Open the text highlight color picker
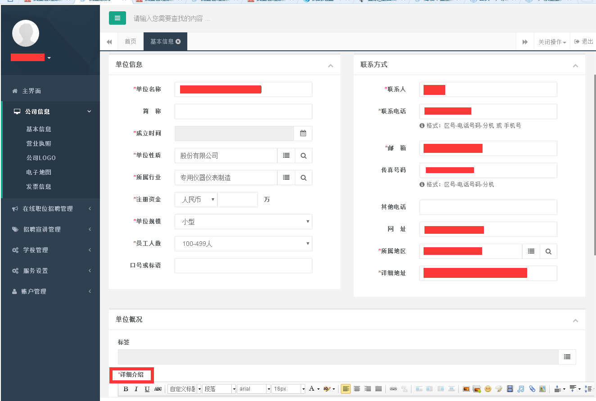 point(329,389)
